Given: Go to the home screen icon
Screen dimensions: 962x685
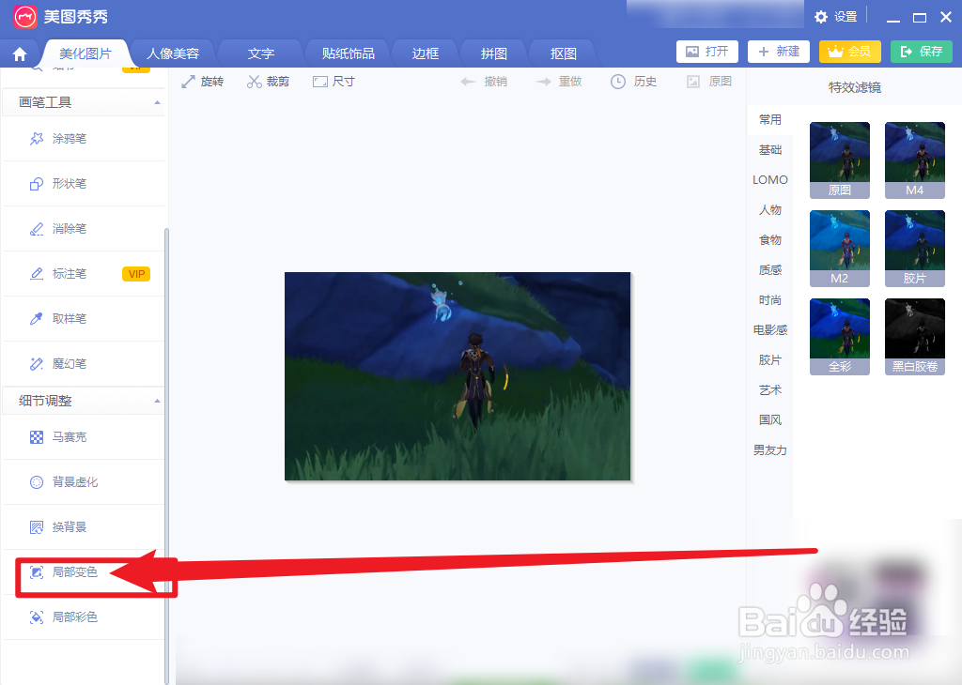Looking at the screenshot, I should 20,53.
